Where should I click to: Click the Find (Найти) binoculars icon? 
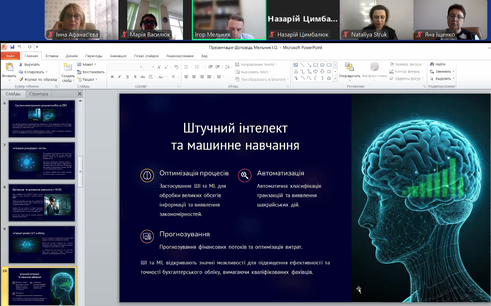pos(432,65)
